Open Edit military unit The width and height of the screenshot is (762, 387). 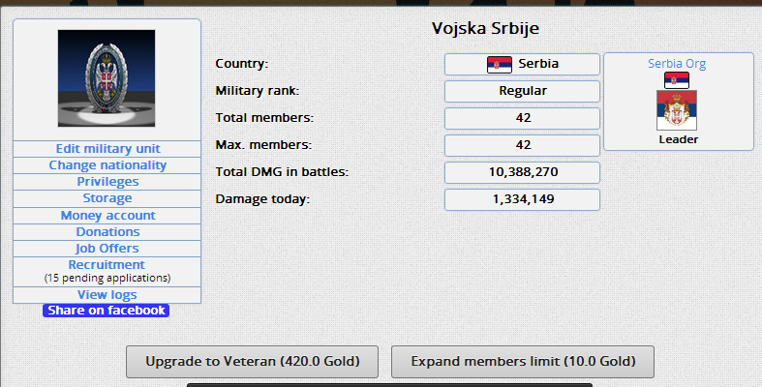[107, 149]
